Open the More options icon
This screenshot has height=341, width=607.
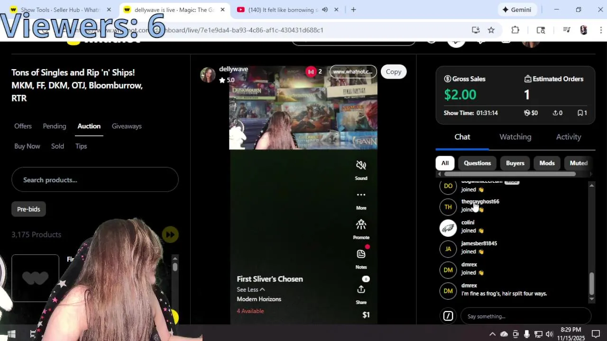point(361,195)
